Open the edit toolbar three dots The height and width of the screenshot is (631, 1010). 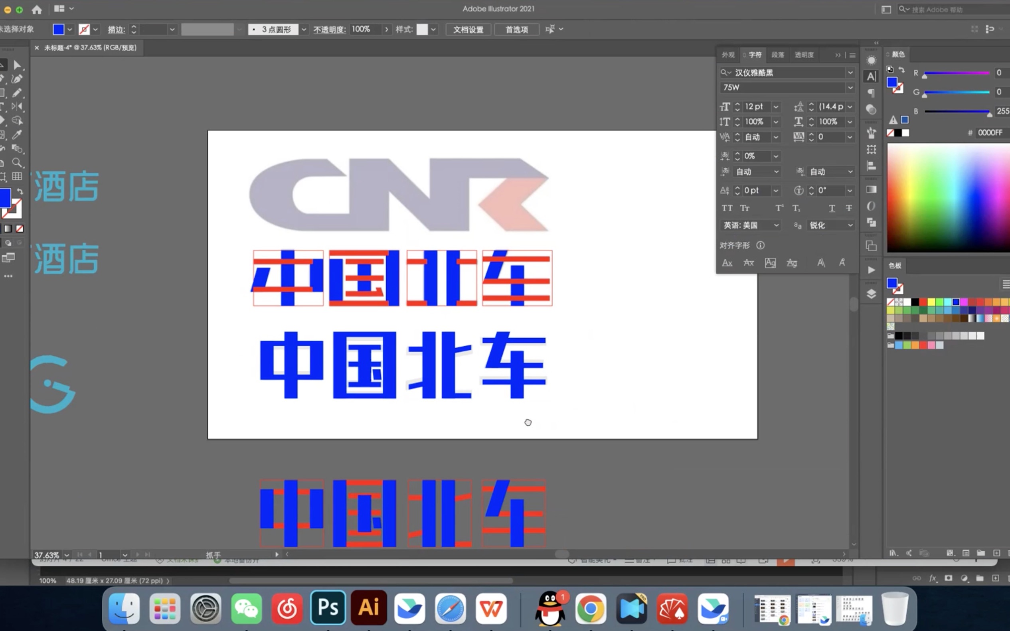[x=8, y=276]
